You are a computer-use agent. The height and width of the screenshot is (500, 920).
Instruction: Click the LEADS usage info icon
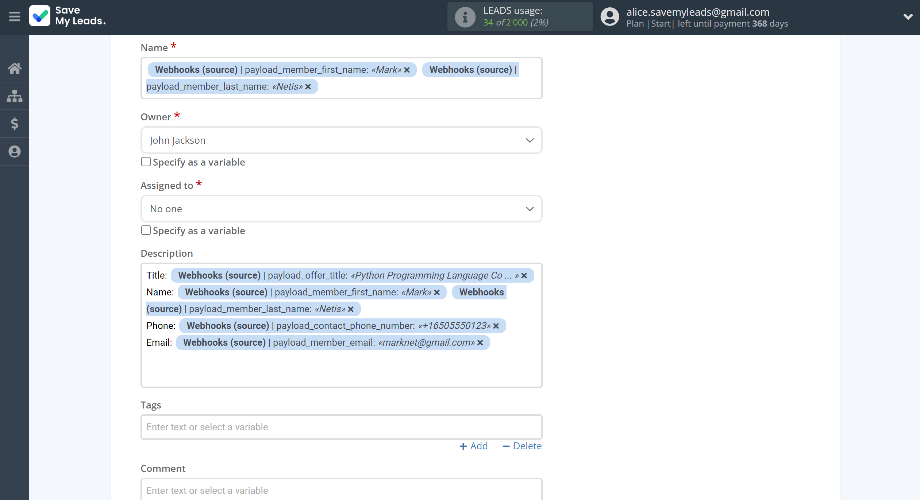click(x=465, y=17)
